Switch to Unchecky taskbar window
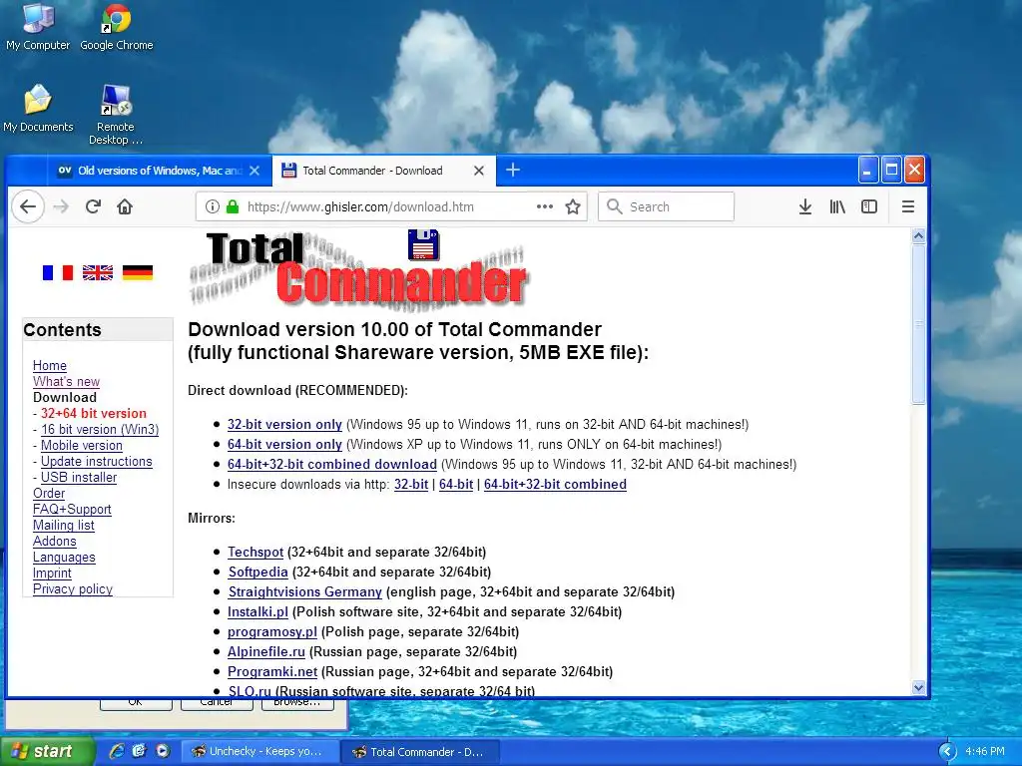 point(258,752)
